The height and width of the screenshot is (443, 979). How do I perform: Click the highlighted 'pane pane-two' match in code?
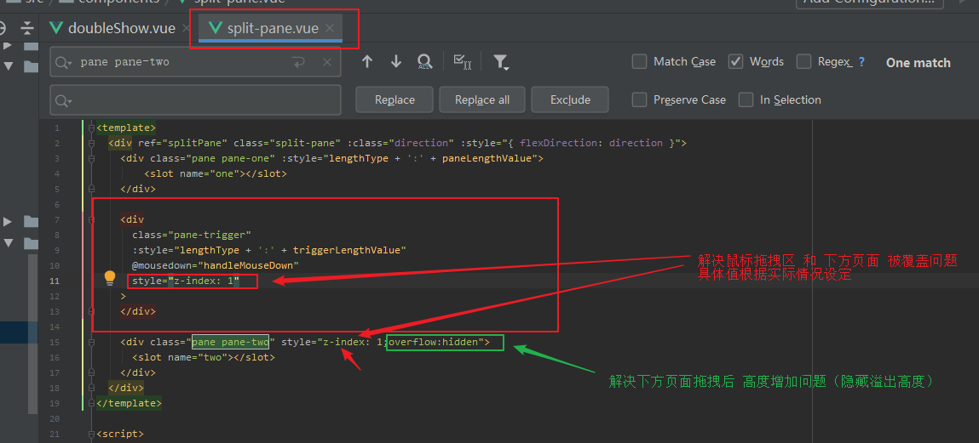(x=230, y=342)
